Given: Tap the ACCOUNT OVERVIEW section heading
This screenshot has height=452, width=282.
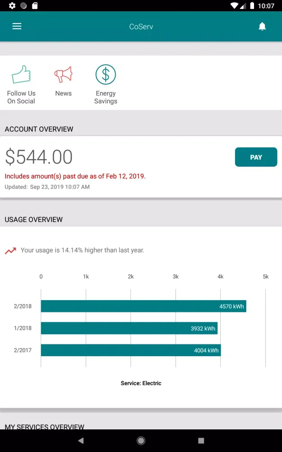Looking at the screenshot, I should (x=39, y=129).
